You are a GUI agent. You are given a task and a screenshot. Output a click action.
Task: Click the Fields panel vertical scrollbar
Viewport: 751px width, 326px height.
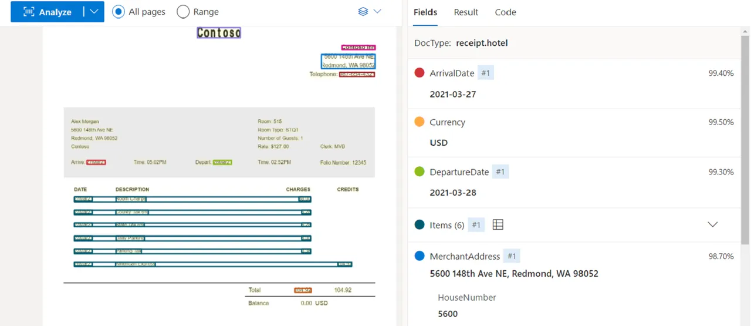coord(745,140)
